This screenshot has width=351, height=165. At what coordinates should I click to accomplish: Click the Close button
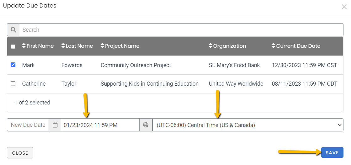(x=20, y=153)
